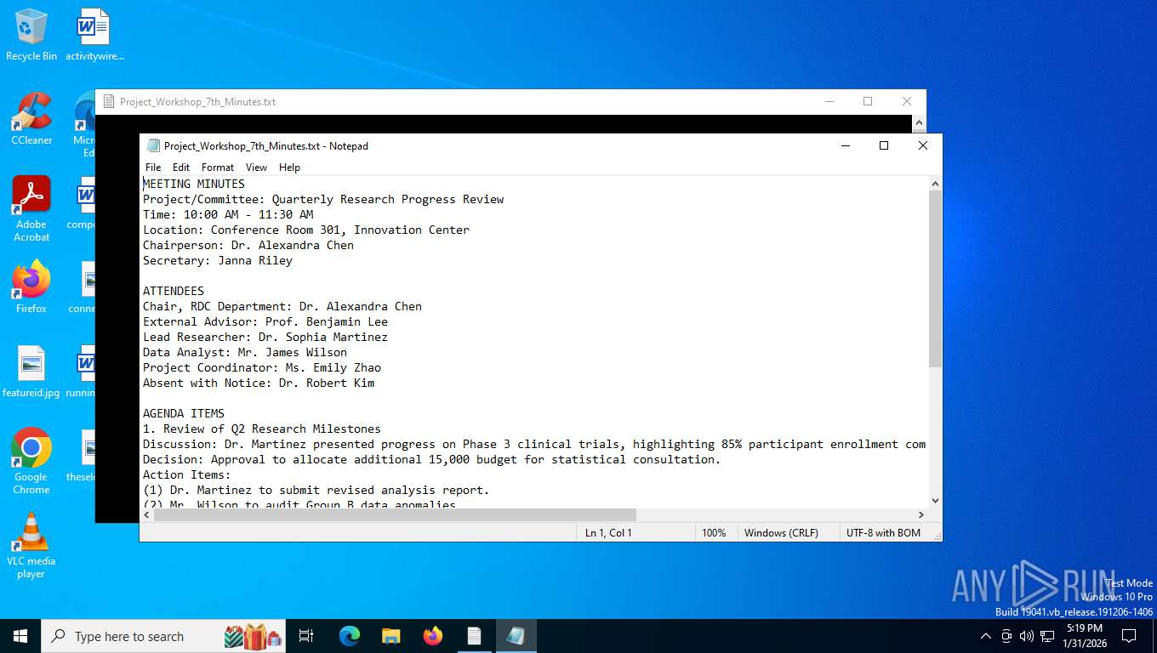1157x653 pixels.
Task: Open File Explorer from the taskbar
Action: pos(391,636)
